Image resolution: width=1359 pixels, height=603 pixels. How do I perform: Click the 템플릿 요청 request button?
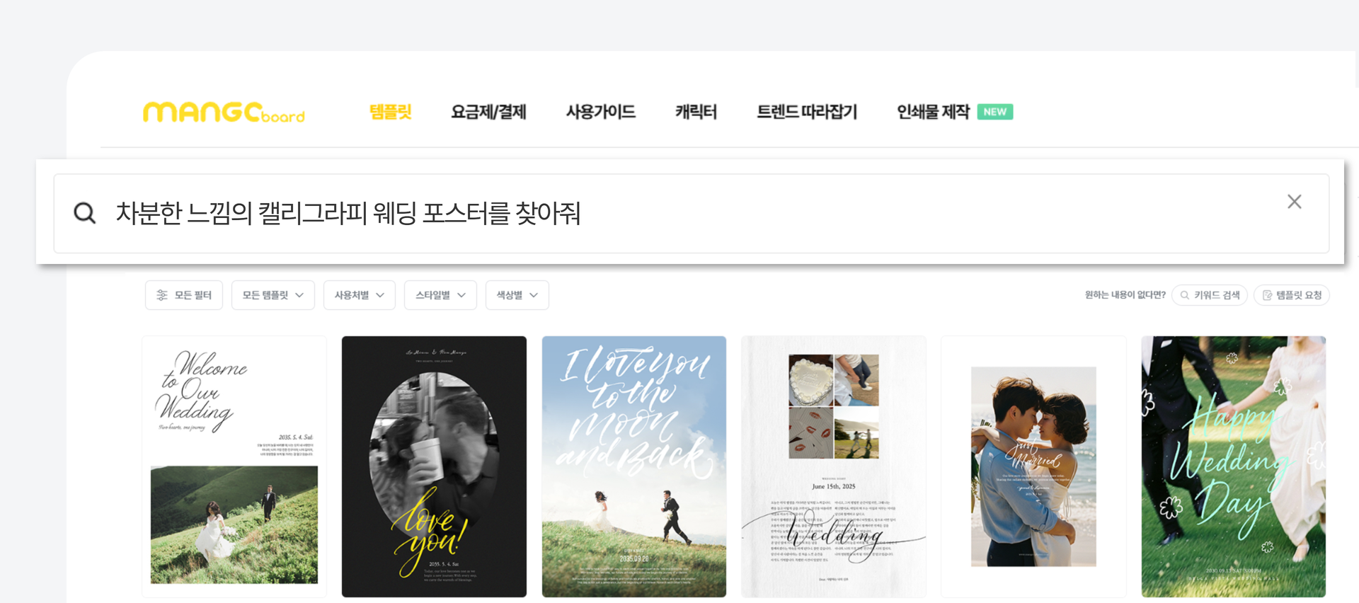[1291, 295]
